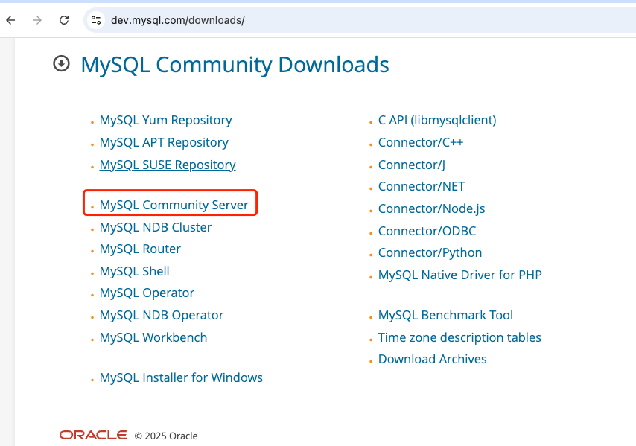
Task: Open C API (libmysqlclient) link
Action: tap(437, 120)
